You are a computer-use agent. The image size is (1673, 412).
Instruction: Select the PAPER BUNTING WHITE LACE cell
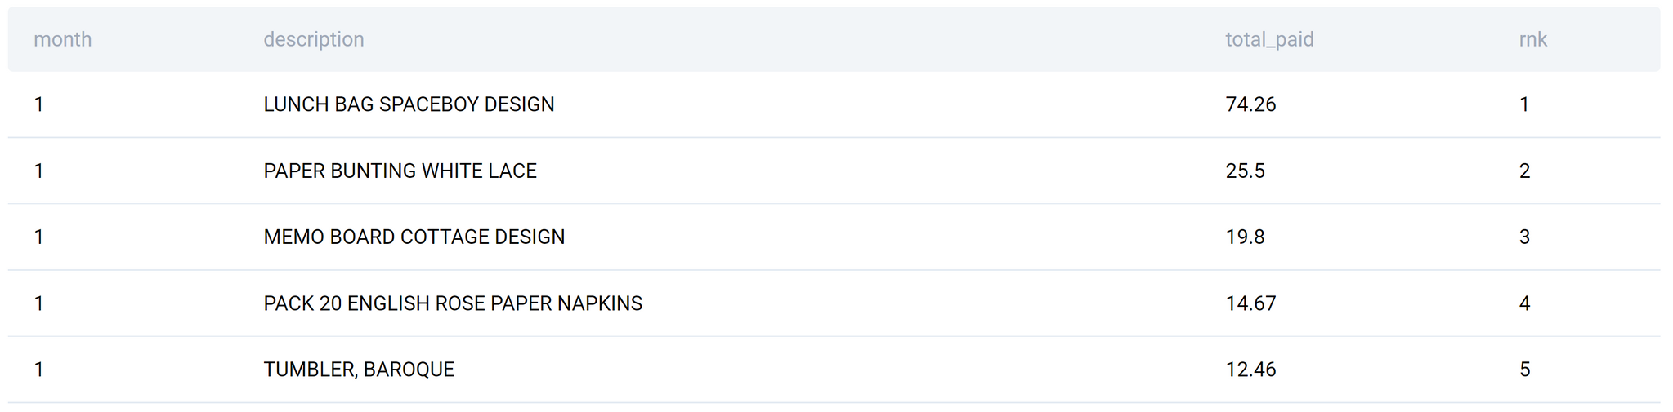click(400, 171)
